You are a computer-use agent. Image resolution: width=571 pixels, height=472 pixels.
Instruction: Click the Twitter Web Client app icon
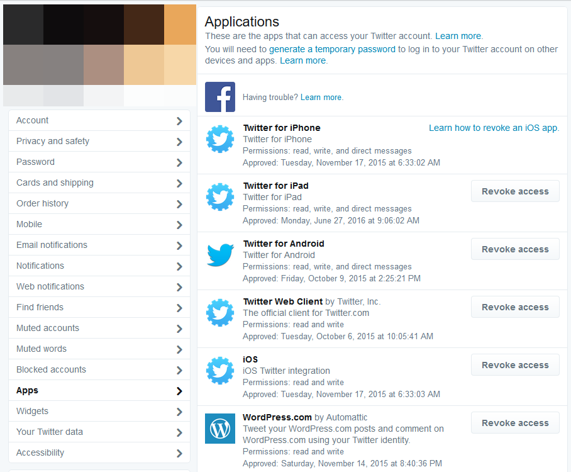pyautogui.click(x=220, y=313)
